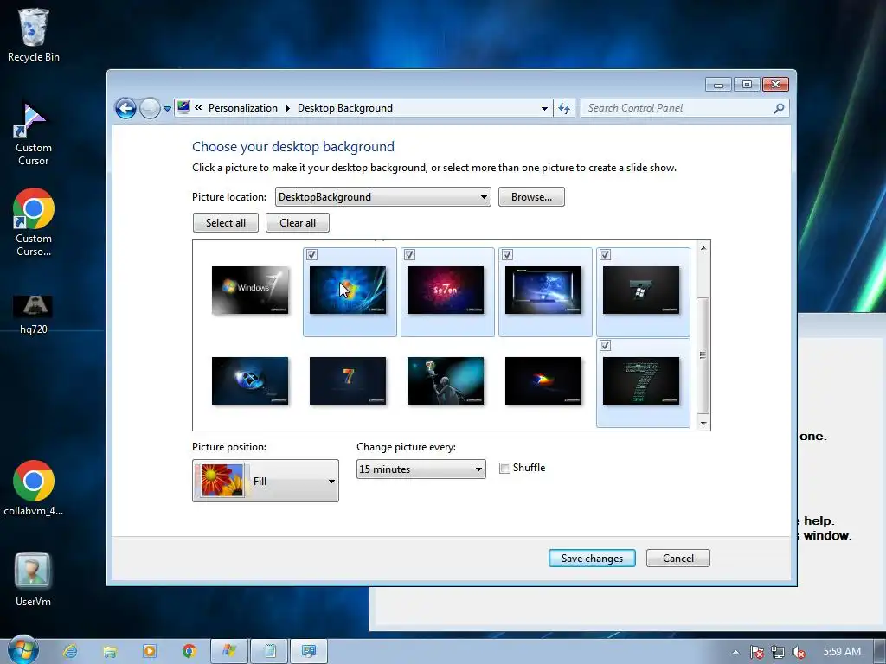The image size is (886, 664).
Task: Uncheck the dark 7 logo wallpaper checkbox
Action: point(605,255)
